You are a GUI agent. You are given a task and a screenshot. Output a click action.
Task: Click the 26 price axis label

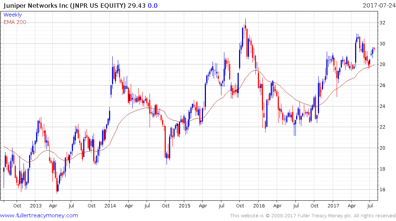pyautogui.click(x=382, y=85)
